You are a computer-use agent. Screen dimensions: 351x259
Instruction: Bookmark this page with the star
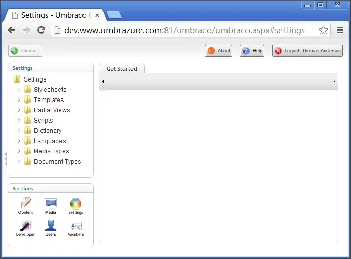pos(323,30)
